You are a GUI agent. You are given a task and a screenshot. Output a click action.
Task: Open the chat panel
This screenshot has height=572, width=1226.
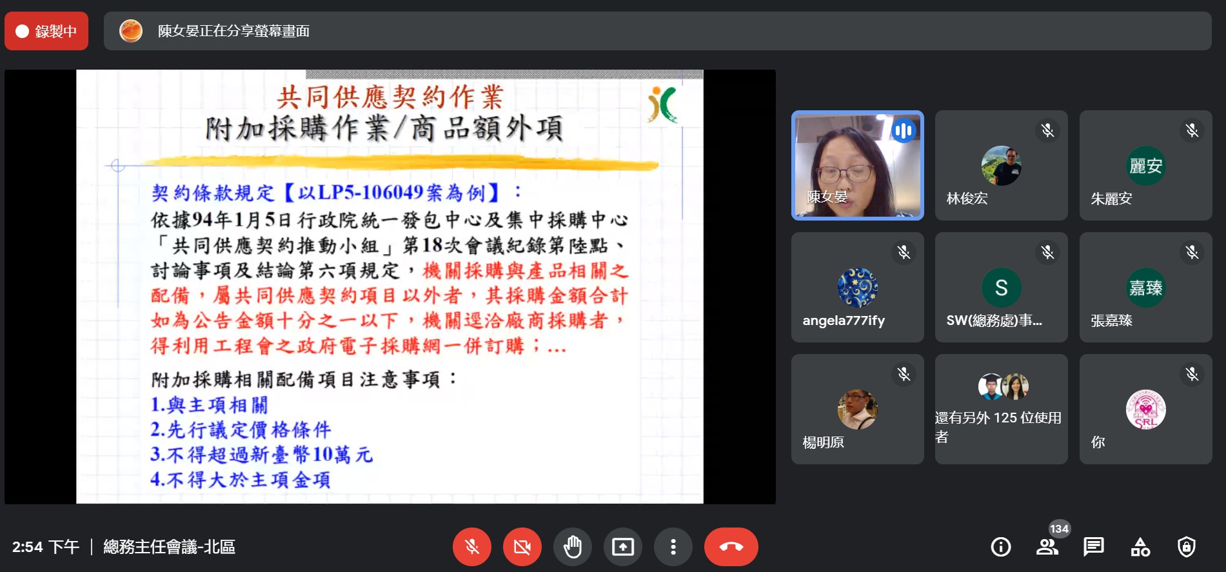(1093, 547)
